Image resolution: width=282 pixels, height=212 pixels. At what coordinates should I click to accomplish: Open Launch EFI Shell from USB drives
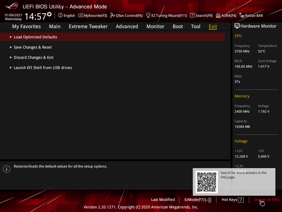(x=112, y=68)
